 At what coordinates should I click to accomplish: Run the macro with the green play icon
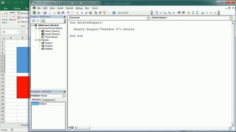tap(78, 13)
